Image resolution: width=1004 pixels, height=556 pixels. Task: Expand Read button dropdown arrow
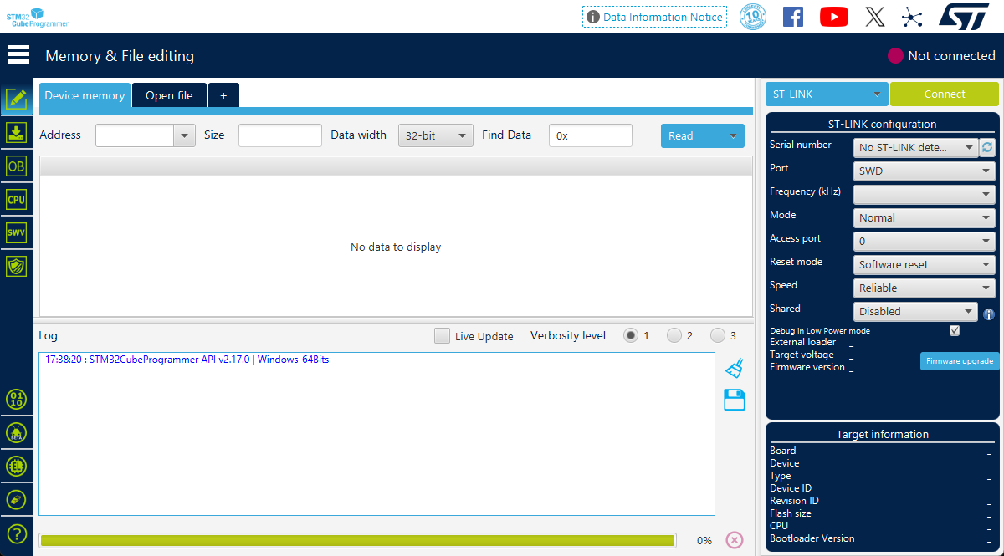click(x=734, y=135)
